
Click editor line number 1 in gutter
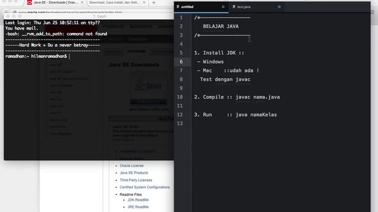tap(181, 18)
